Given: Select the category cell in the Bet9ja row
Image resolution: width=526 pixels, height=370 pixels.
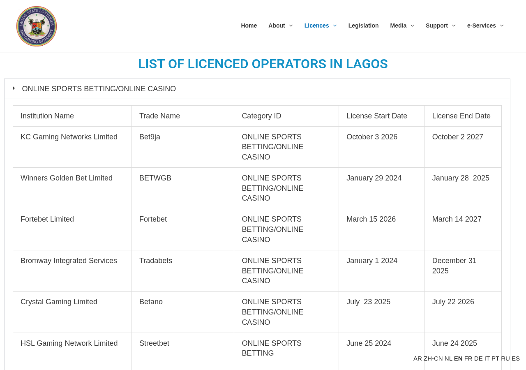Looking at the screenshot, I should pyautogui.click(x=286, y=147).
